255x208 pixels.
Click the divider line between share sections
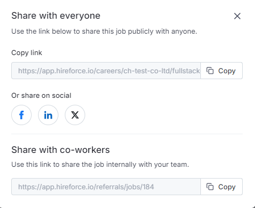[127, 134]
